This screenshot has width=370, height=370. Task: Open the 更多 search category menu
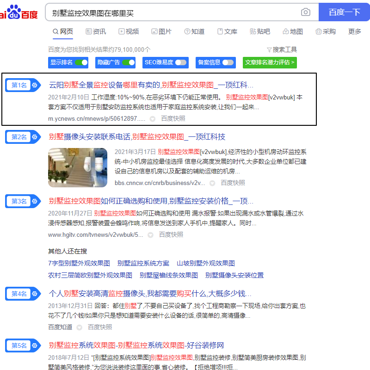[x=354, y=31]
